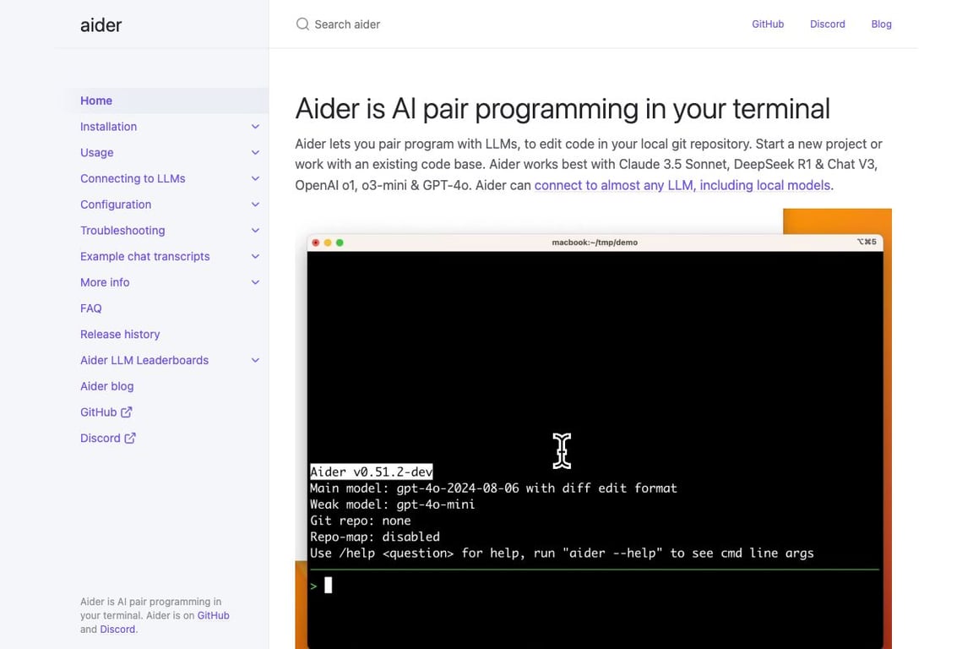Expand the Troubleshooting section chevron
973x649 pixels.
click(255, 231)
